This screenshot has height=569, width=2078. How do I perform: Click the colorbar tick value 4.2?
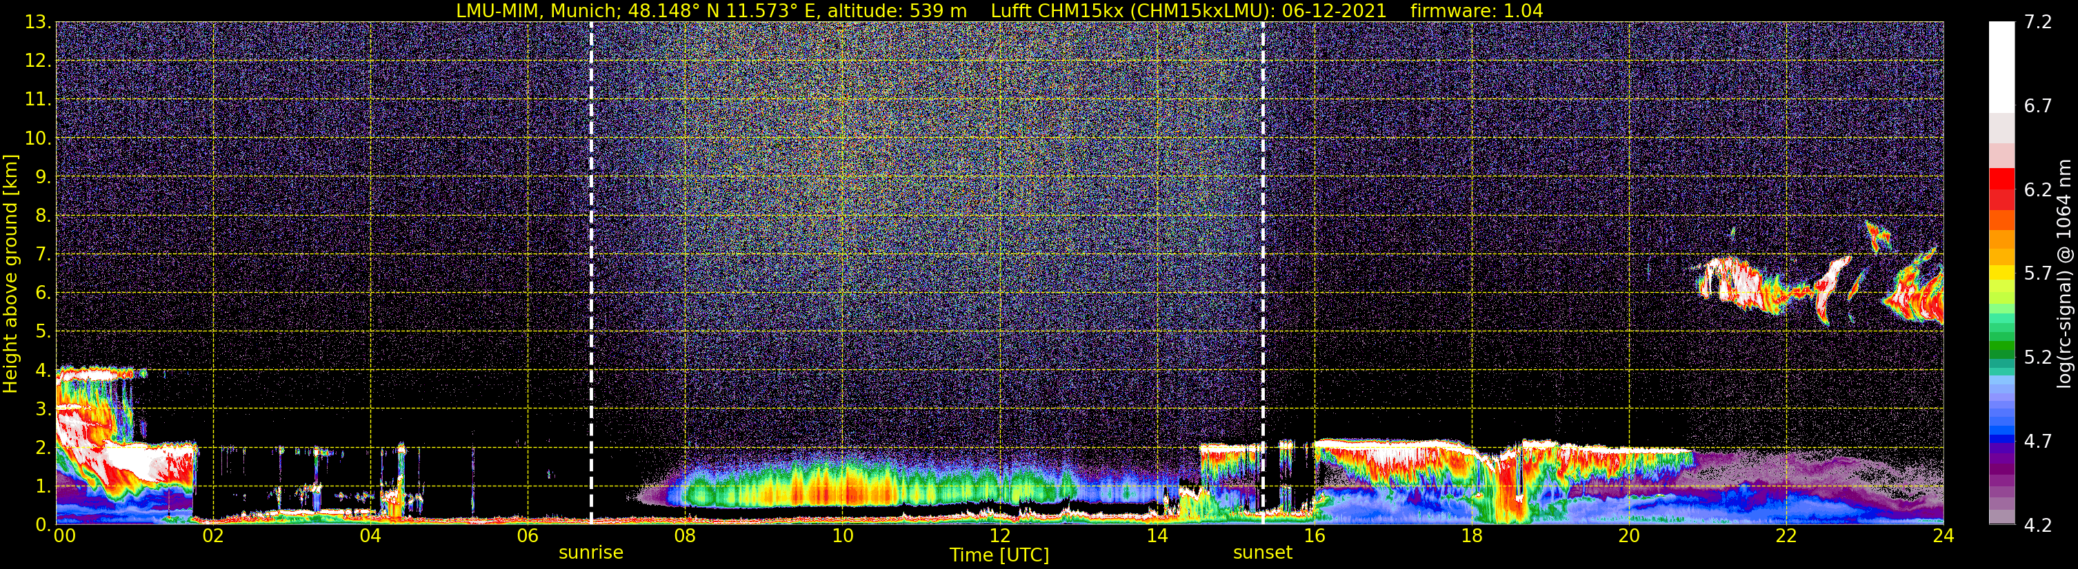point(2038,526)
